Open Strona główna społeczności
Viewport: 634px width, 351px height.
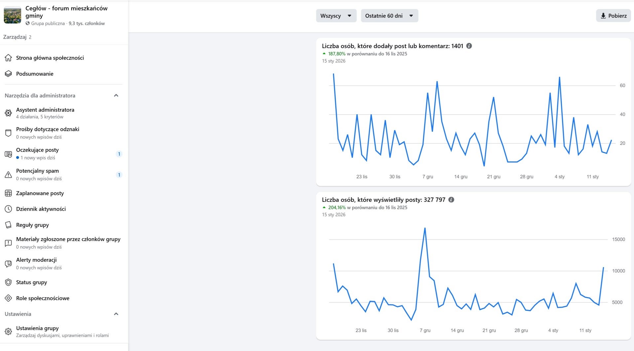pyautogui.click(x=50, y=58)
